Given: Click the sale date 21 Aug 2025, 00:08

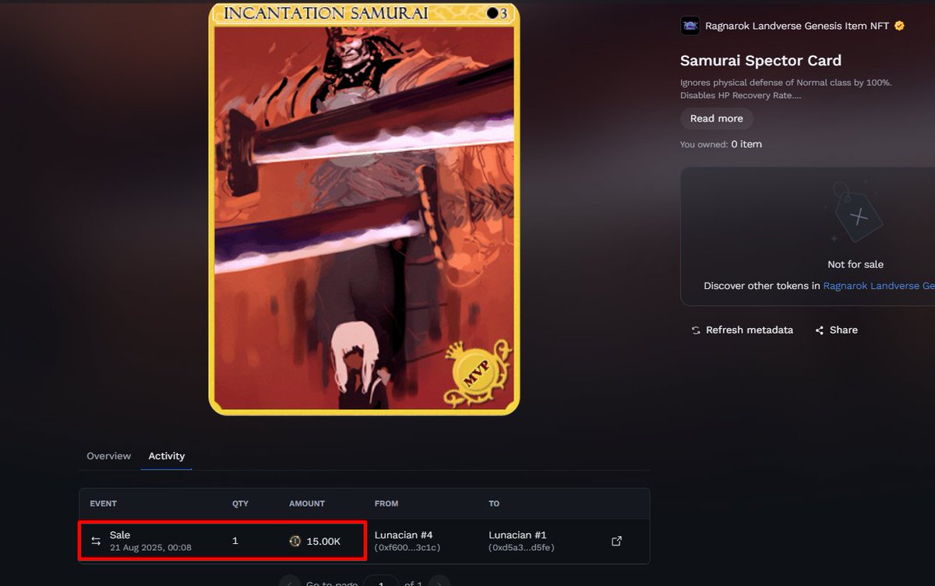Looking at the screenshot, I should pos(150,548).
